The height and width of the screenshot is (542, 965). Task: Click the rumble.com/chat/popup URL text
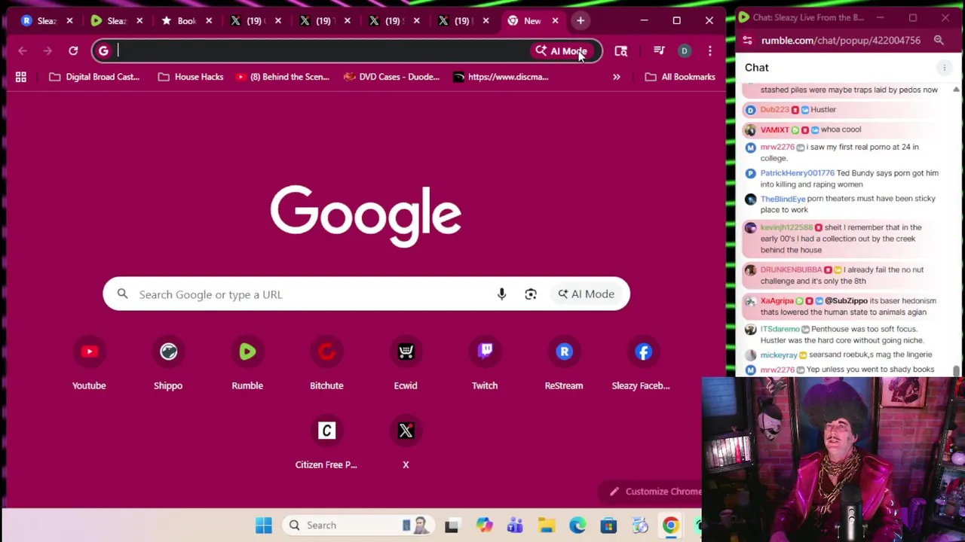841,41
